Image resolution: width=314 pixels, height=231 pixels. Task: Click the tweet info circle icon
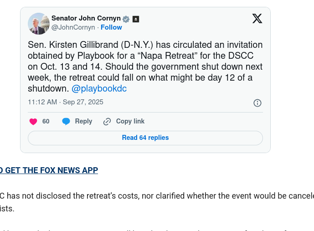coord(257,103)
